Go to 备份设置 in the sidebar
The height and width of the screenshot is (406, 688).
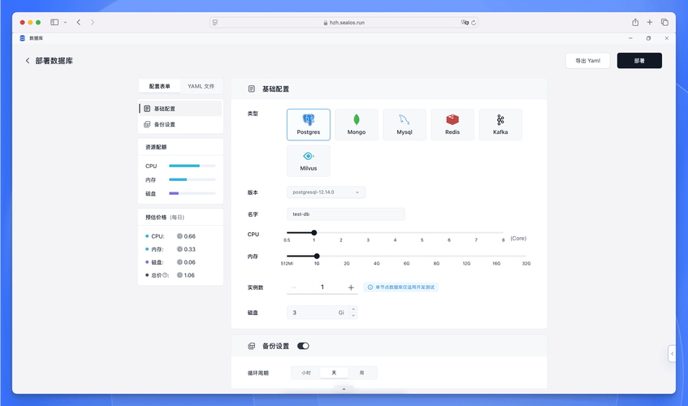165,124
